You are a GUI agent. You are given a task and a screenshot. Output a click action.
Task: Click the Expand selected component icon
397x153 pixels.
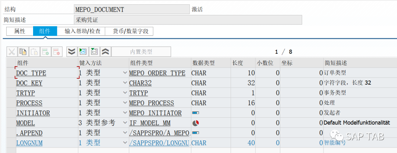coord(83,52)
